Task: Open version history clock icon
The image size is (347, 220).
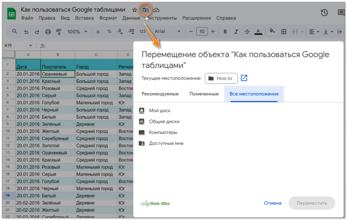Action: pos(324,13)
